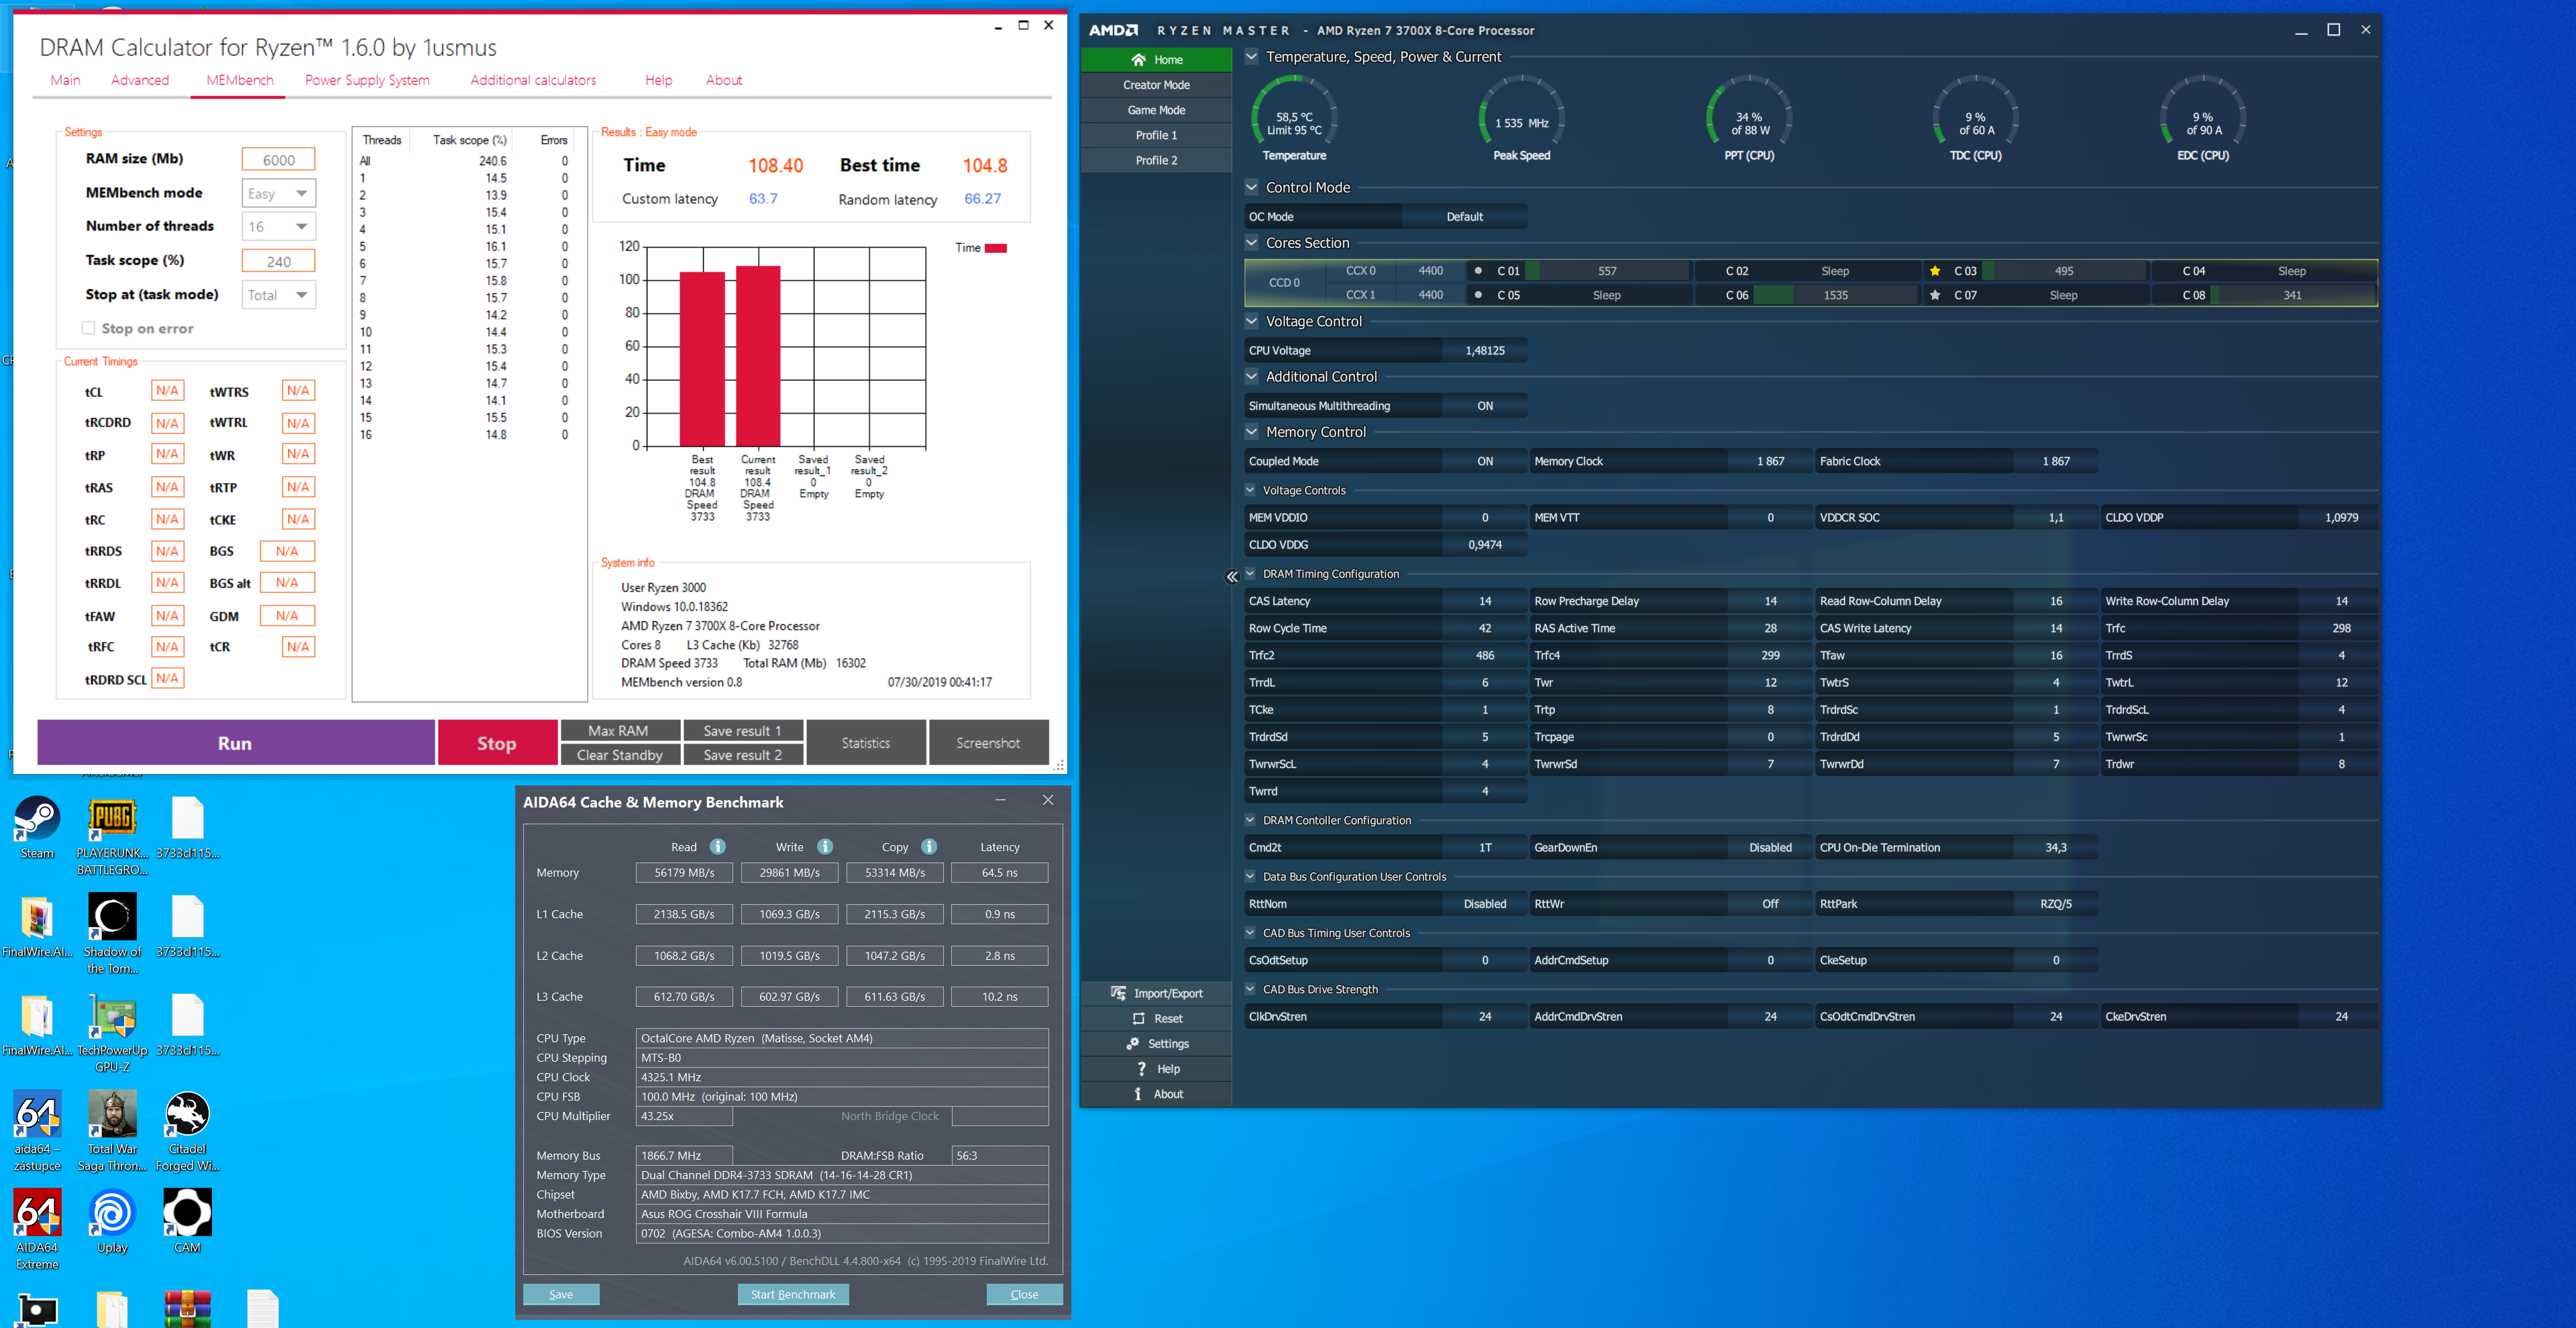Viewport: 2576px width, 1328px height.
Task: Collapse Ryzen Master sidebar with double-chevron icon
Action: [1231, 576]
